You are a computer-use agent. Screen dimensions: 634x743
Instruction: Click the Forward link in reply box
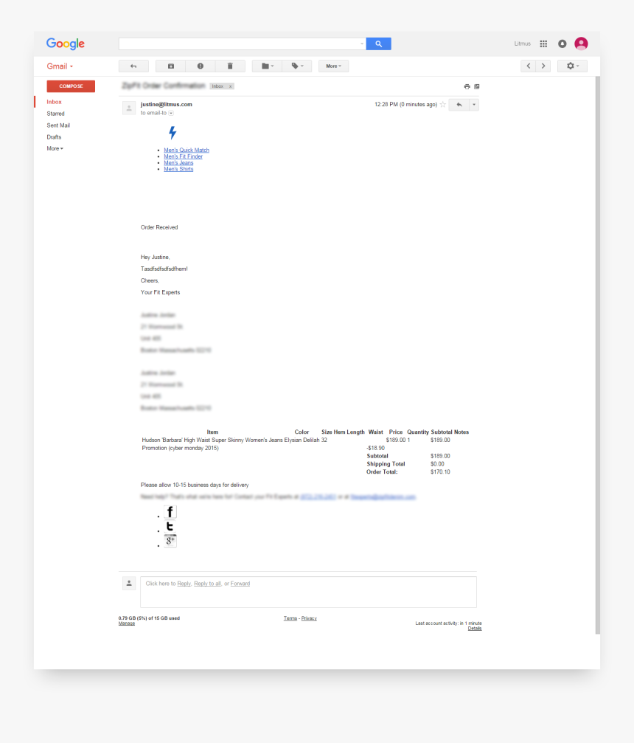[240, 584]
